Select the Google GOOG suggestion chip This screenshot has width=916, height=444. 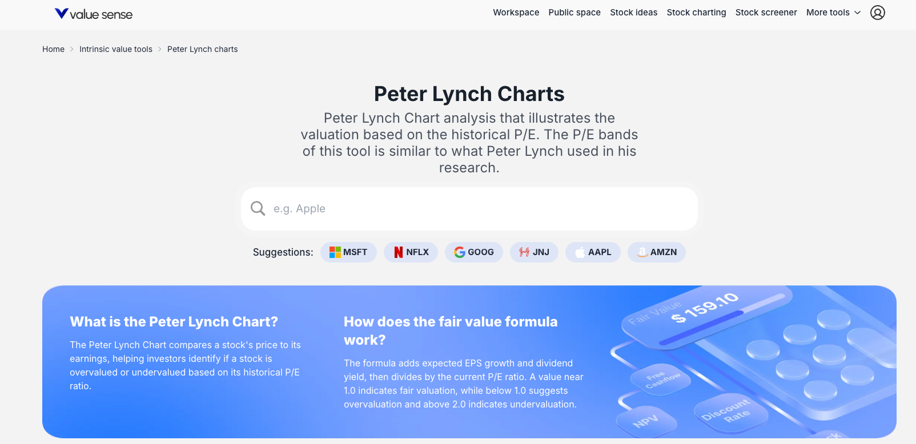(x=474, y=252)
